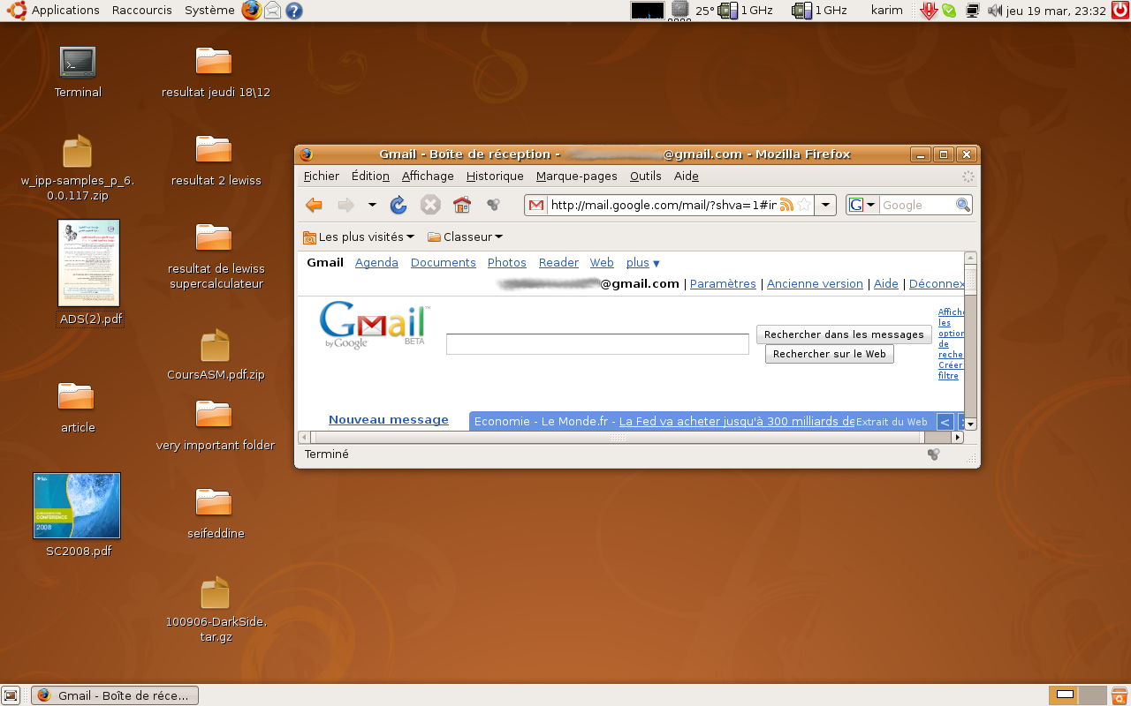Select the very important folder icon
The image size is (1131, 706).
[215, 424]
